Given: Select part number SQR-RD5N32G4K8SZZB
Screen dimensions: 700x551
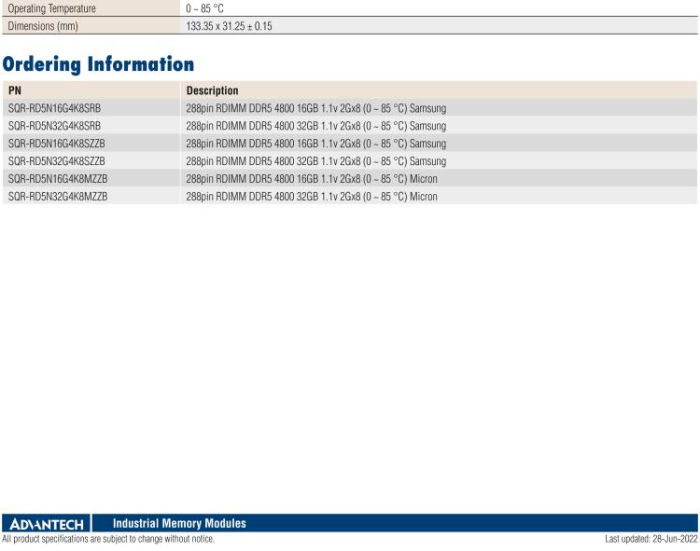Looking at the screenshot, I should pos(56,161).
